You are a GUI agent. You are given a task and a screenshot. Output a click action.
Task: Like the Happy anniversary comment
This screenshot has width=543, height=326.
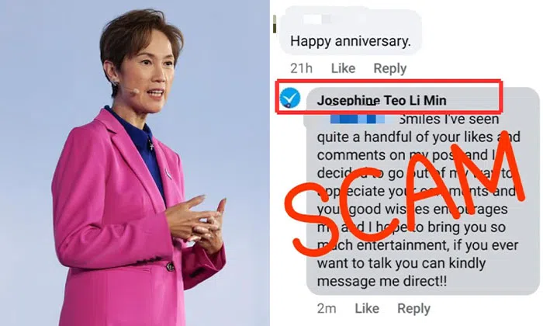(x=343, y=68)
